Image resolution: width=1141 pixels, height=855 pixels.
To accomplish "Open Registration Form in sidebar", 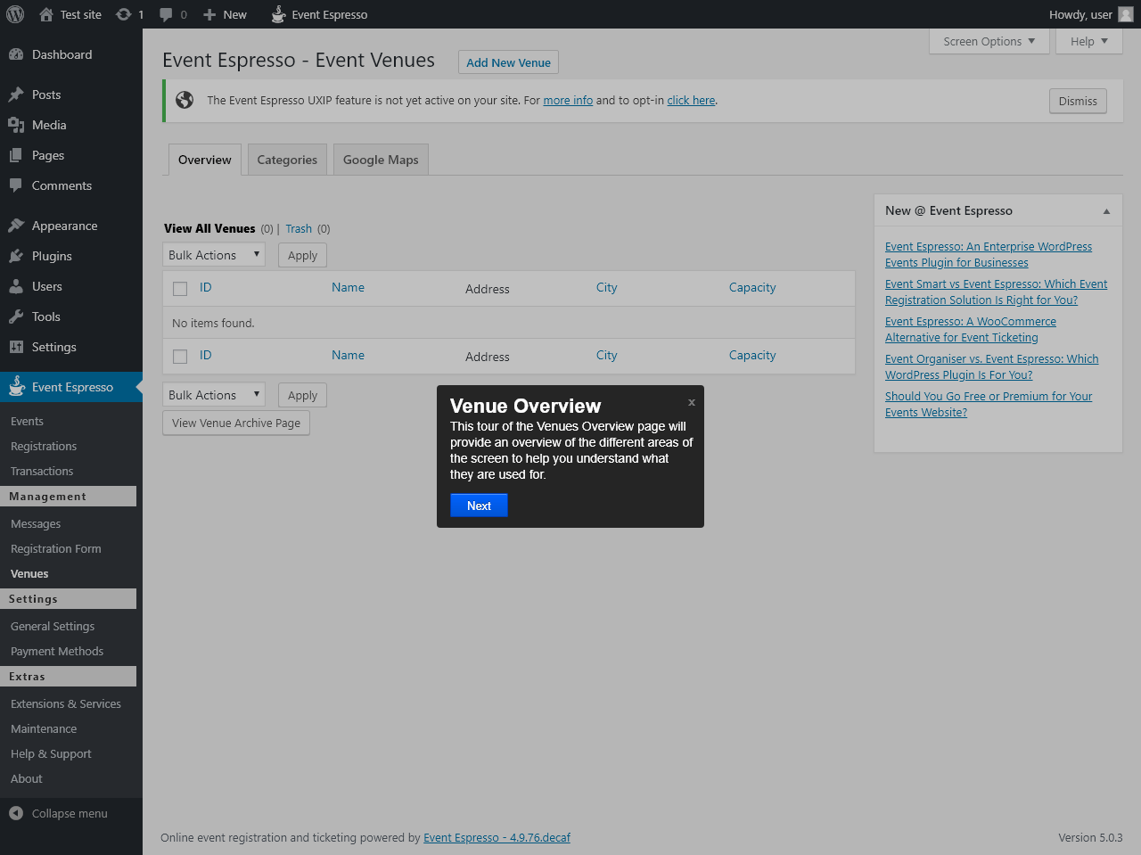I will [56, 548].
